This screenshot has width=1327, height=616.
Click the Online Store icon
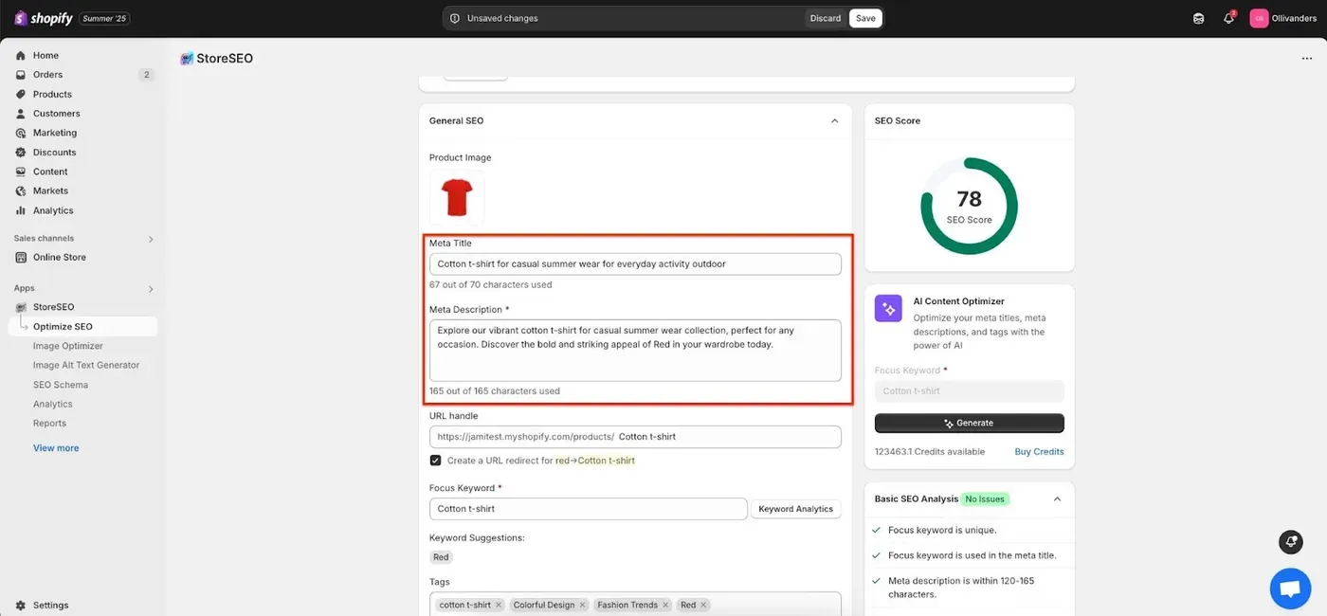click(21, 258)
